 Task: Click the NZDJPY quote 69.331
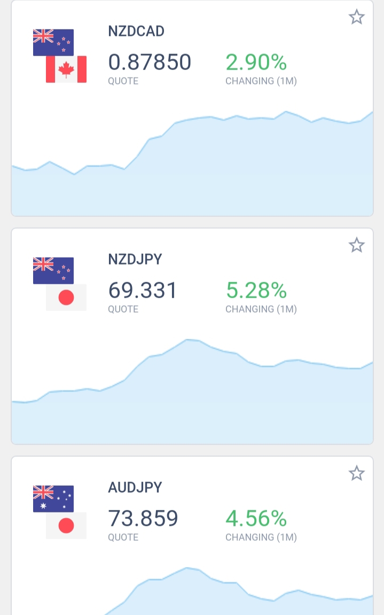pyautogui.click(x=143, y=291)
